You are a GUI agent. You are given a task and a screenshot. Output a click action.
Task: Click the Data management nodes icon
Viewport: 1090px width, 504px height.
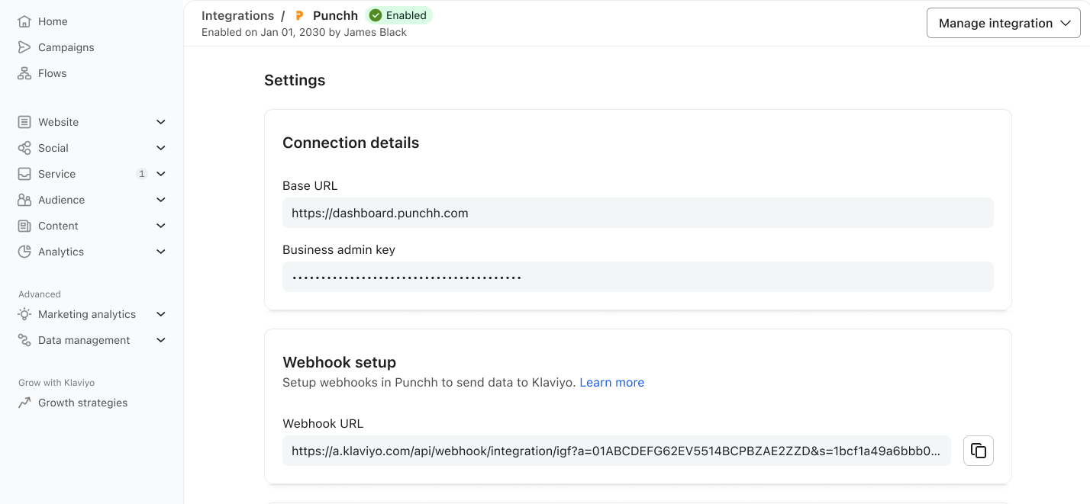click(x=25, y=340)
